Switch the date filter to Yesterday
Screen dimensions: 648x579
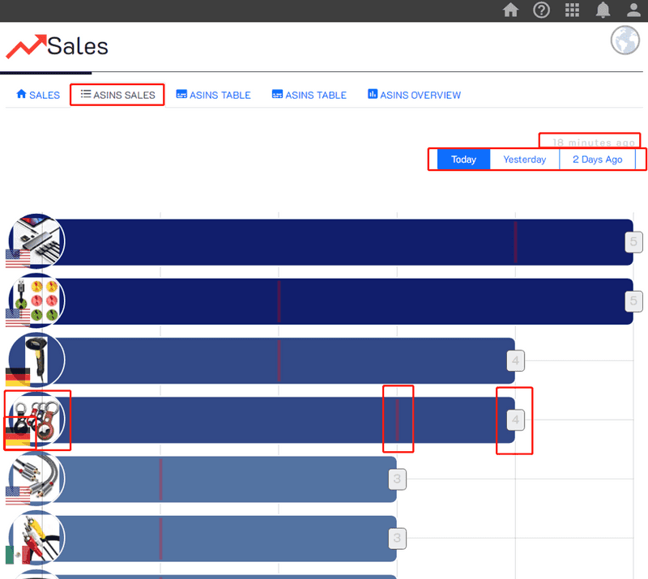pos(524,160)
